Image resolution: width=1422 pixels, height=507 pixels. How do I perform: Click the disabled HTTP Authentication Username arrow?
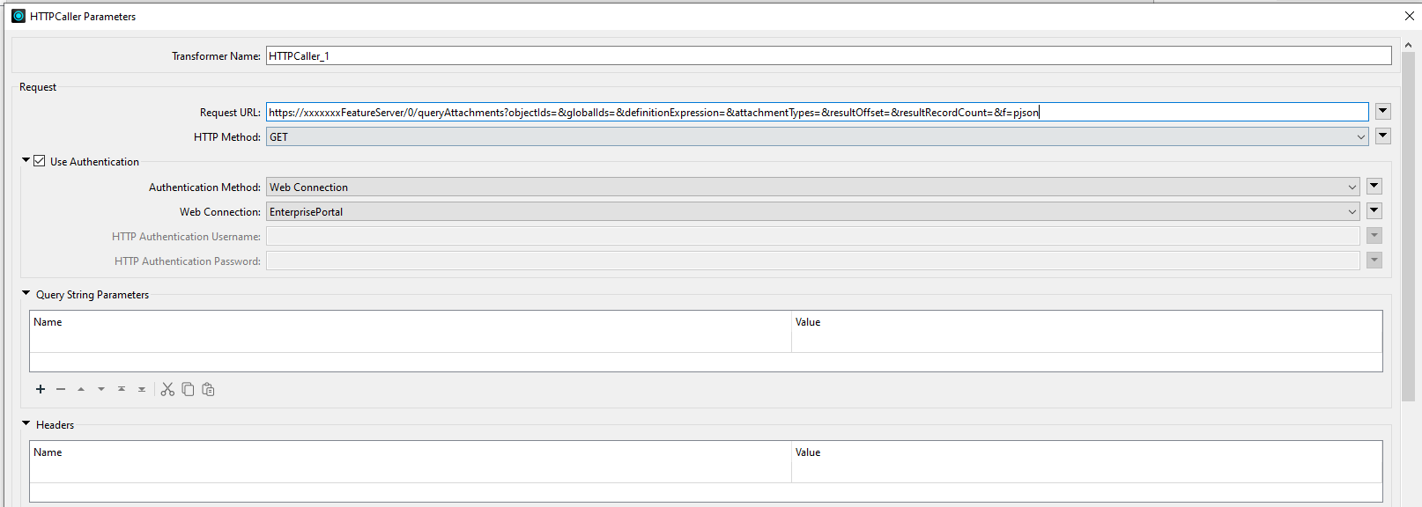[x=1374, y=235]
